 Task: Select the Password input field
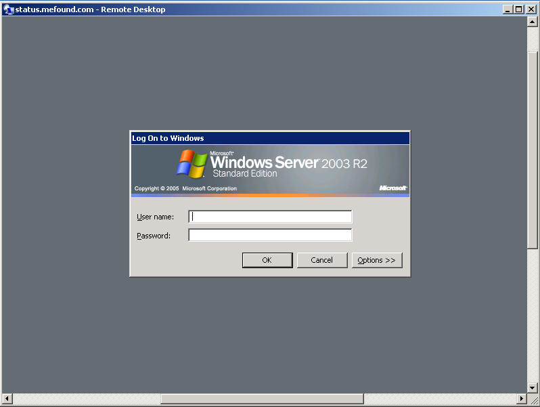tap(270, 236)
